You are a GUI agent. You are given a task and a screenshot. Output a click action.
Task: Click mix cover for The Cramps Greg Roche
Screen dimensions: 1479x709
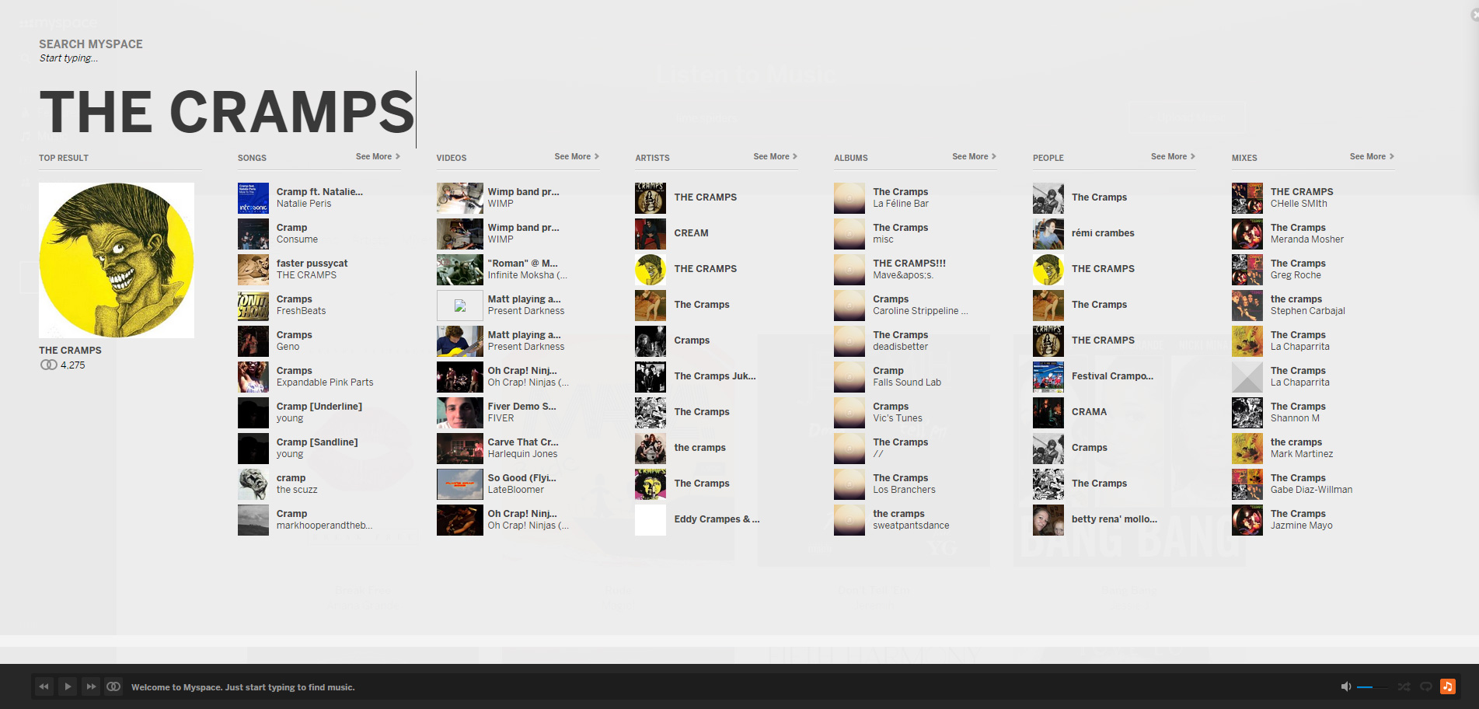pyautogui.click(x=1247, y=270)
